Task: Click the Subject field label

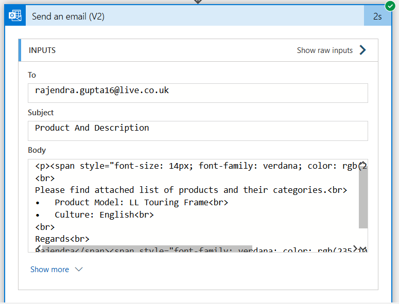Action: [x=41, y=112]
